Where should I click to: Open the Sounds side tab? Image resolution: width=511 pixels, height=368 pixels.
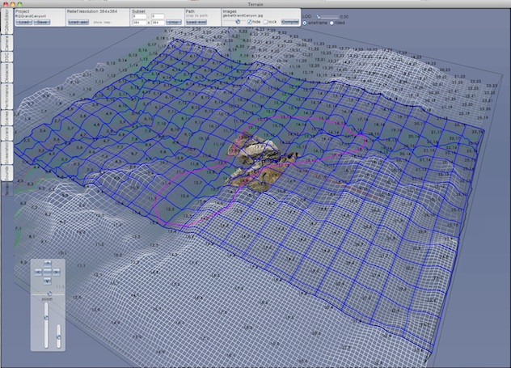pos(7,173)
